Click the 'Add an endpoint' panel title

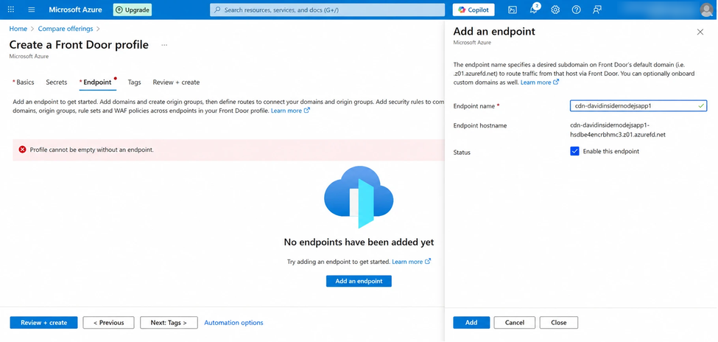494,31
